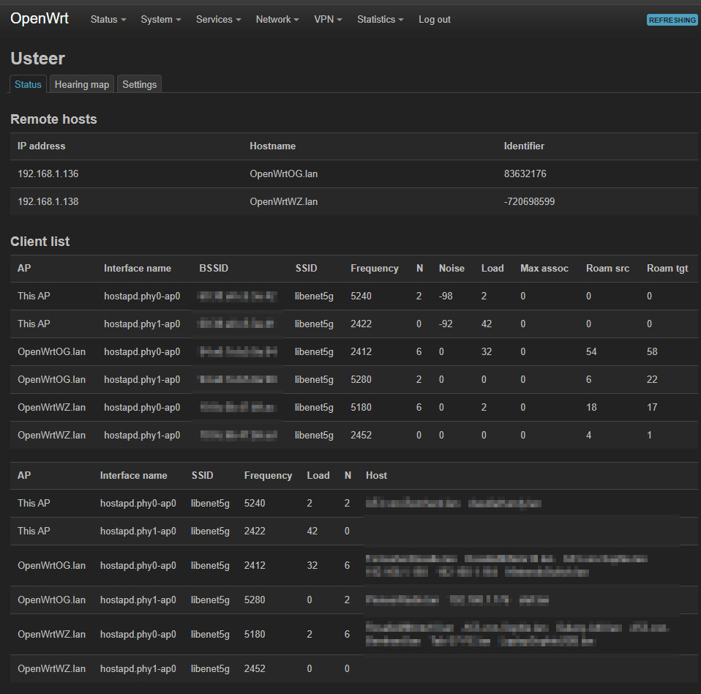Open the Services dropdown menu
This screenshot has width=701, height=694.
[218, 20]
